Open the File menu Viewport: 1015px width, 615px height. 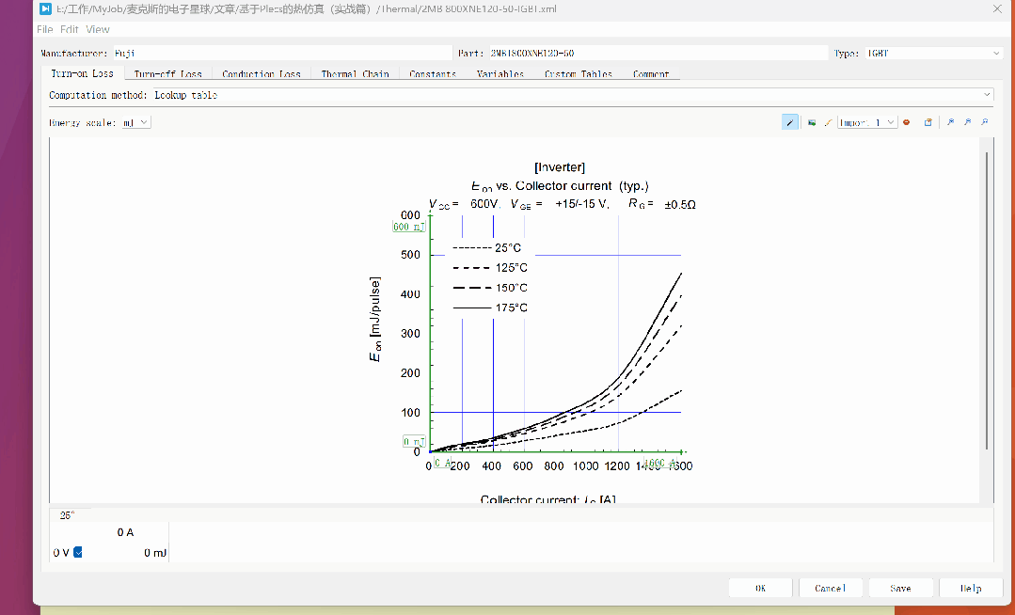click(44, 29)
